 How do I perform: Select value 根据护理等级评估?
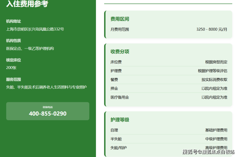coord(213,71)
